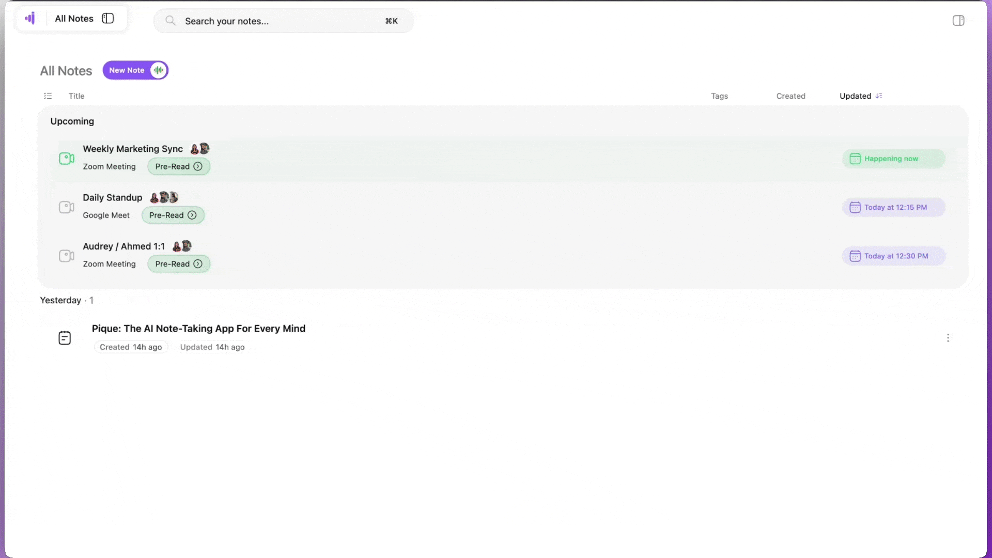Expand Pre-Read for Audrey / Ahmed 1:1
Image resolution: width=992 pixels, height=558 pixels.
coord(178,264)
